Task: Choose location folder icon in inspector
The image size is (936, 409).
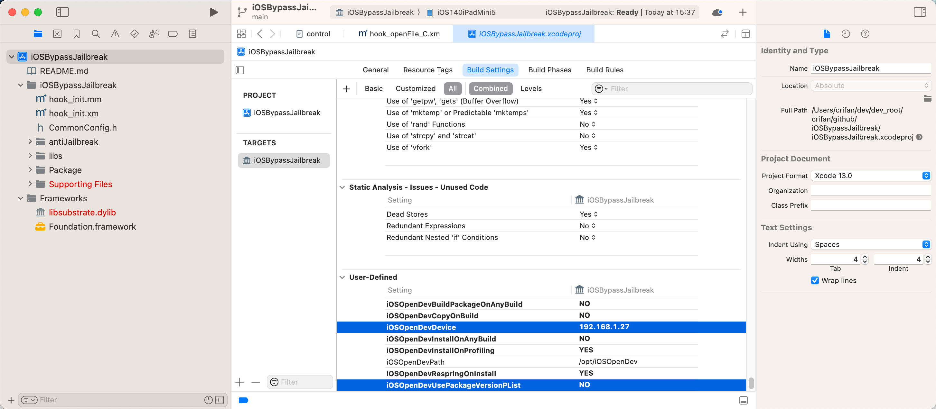Action: click(927, 98)
